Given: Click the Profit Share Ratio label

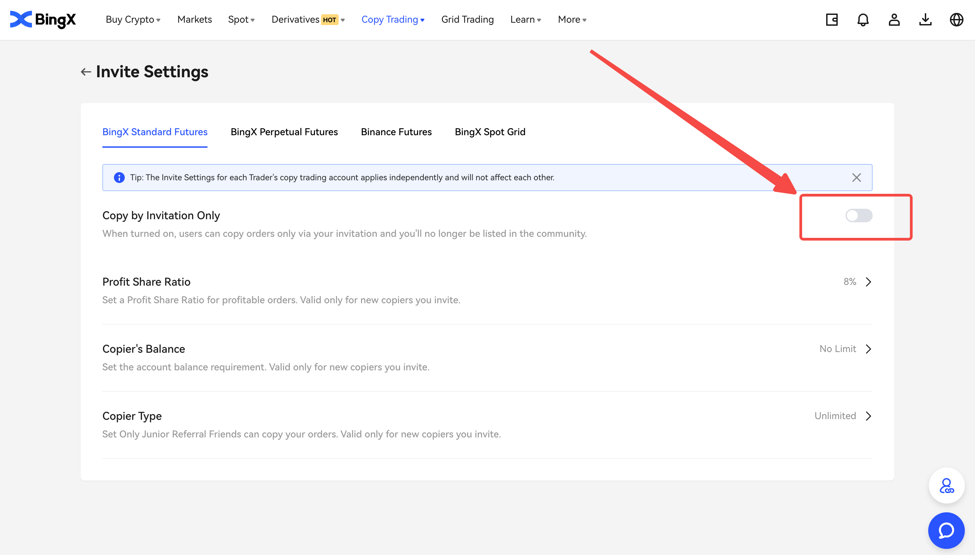Looking at the screenshot, I should coord(146,282).
